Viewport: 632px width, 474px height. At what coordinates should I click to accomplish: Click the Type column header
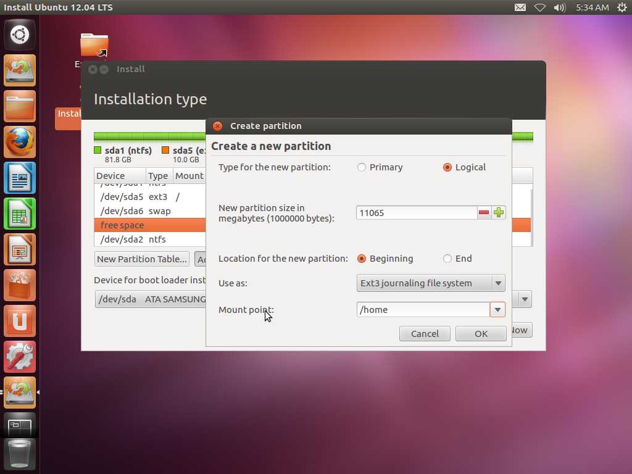[159, 176]
